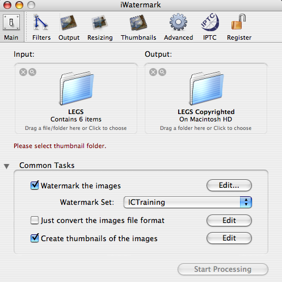Image resolution: width=282 pixels, height=282 pixels.
Task: Choose the LEGS input folder
Action: 76,98
